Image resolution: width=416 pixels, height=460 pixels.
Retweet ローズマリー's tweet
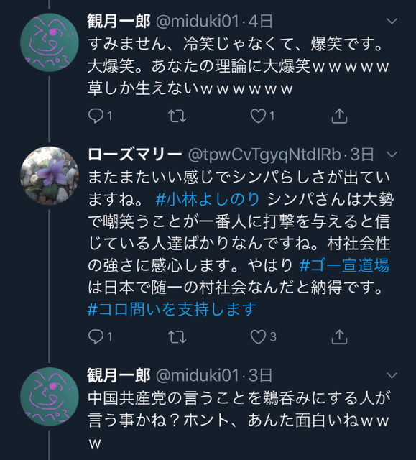(177, 337)
